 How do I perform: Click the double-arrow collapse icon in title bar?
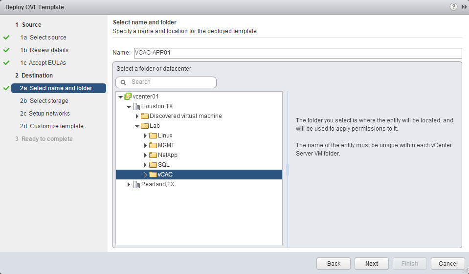(464, 7)
